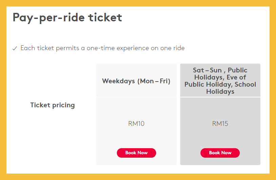Click the last "Holidays" line in the weekend header
Screen dimensions: 276x180
[x=220, y=92]
